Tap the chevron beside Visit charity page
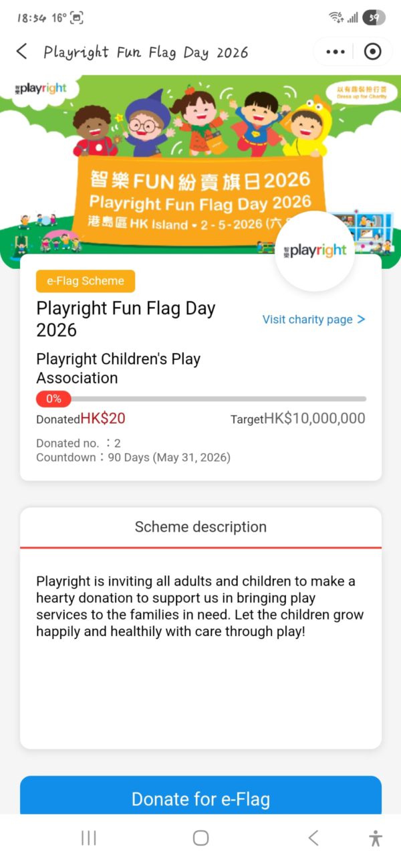The width and height of the screenshot is (401, 861). coord(362,319)
